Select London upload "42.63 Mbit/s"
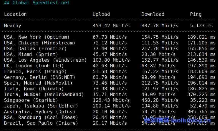 [110, 66]
